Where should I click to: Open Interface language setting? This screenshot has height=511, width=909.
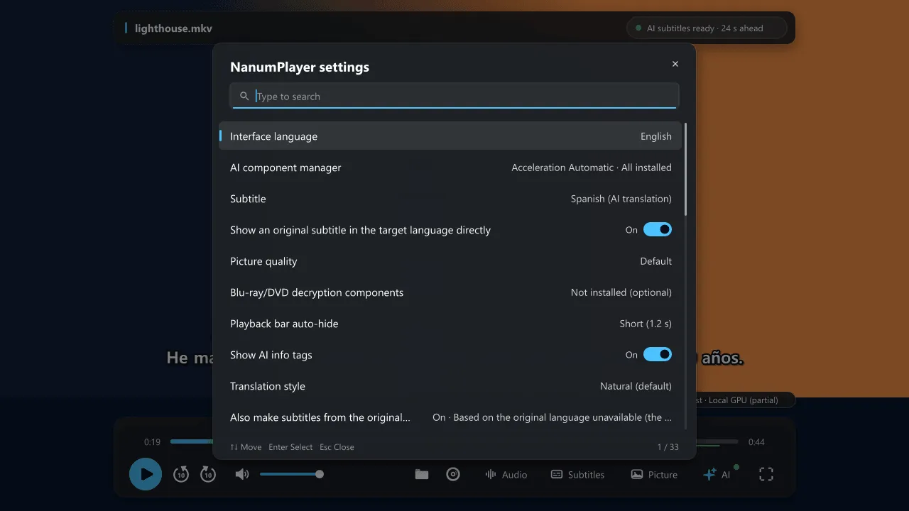coord(450,136)
